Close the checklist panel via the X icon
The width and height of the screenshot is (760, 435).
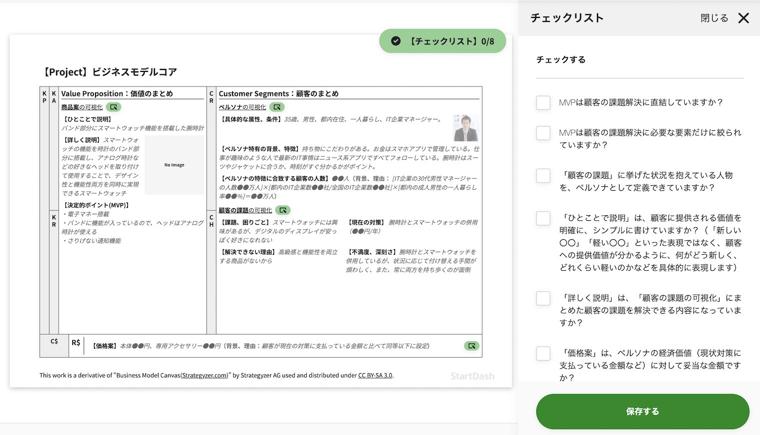click(743, 18)
